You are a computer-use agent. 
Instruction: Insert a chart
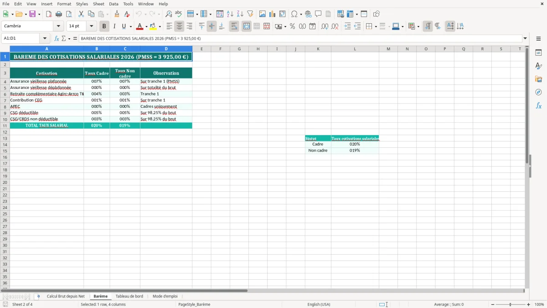coord(273,14)
